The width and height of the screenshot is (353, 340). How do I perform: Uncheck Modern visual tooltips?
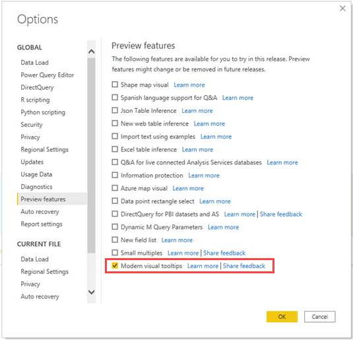coord(115,265)
